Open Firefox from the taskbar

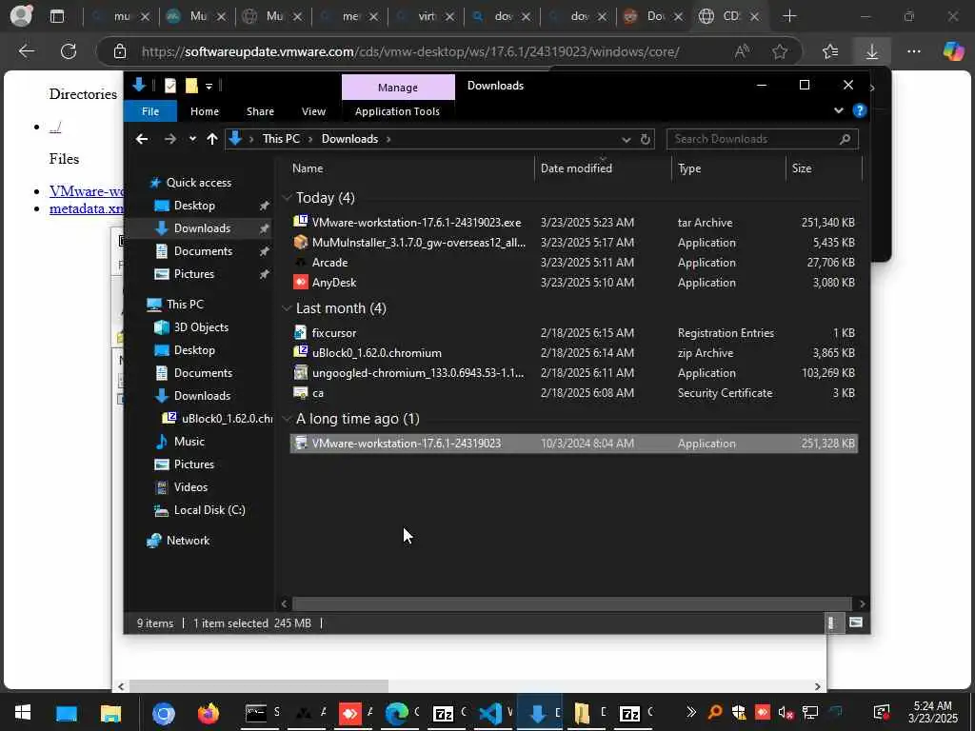click(209, 713)
